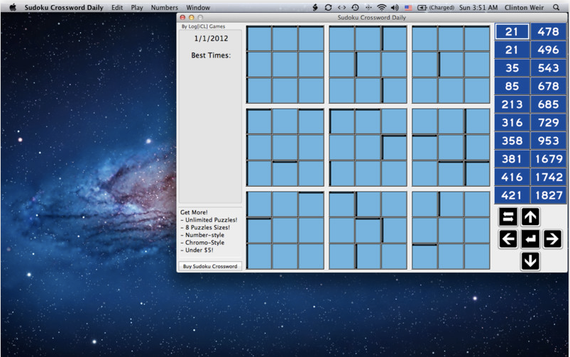The height and width of the screenshot is (357, 570).
Task: Click the up arrow navigation button
Action: click(x=530, y=217)
